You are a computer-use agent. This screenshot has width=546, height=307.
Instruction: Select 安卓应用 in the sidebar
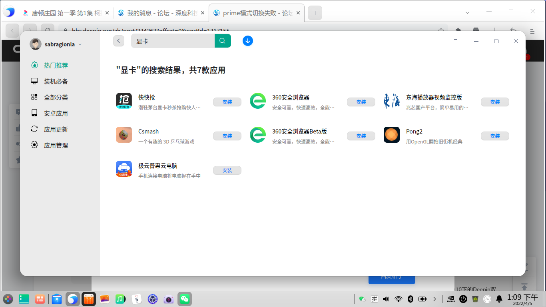[50, 114]
